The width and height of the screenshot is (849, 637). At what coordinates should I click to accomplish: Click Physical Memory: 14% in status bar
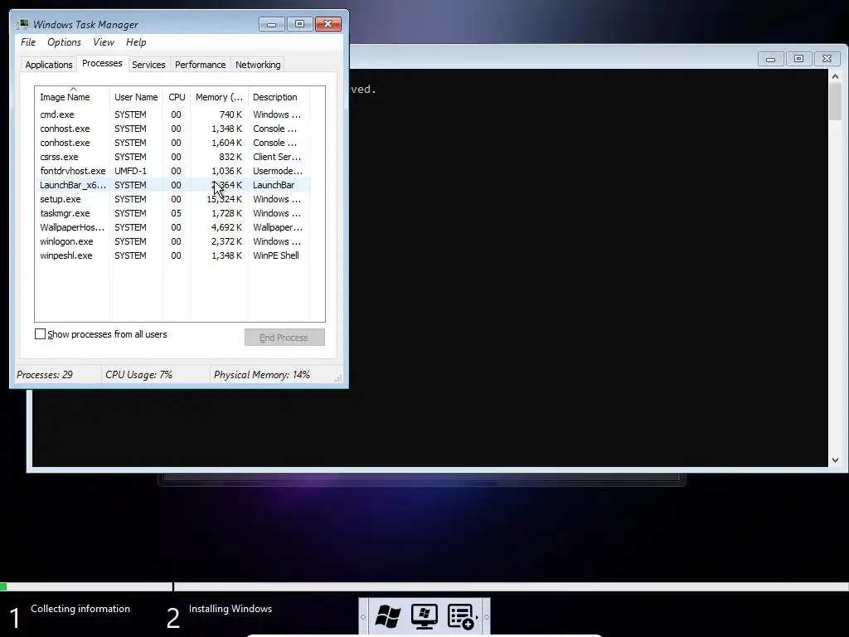click(x=261, y=374)
